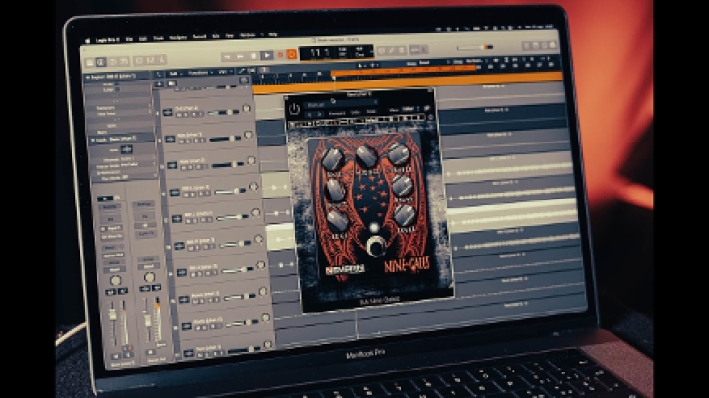Open tracks area View dropdown
709x398 pixels.
tap(224, 72)
